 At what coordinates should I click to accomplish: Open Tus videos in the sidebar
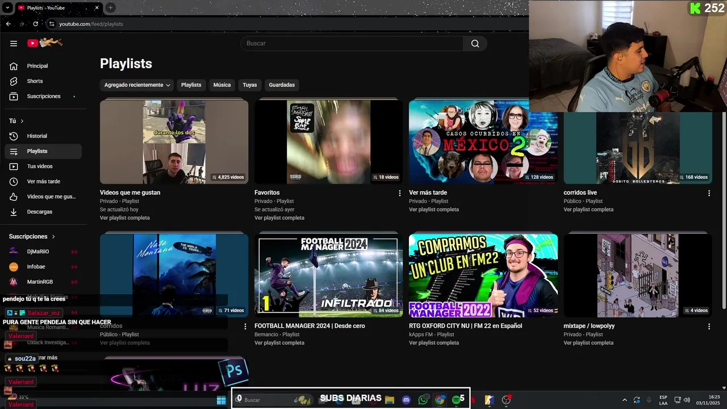point(43,166)
